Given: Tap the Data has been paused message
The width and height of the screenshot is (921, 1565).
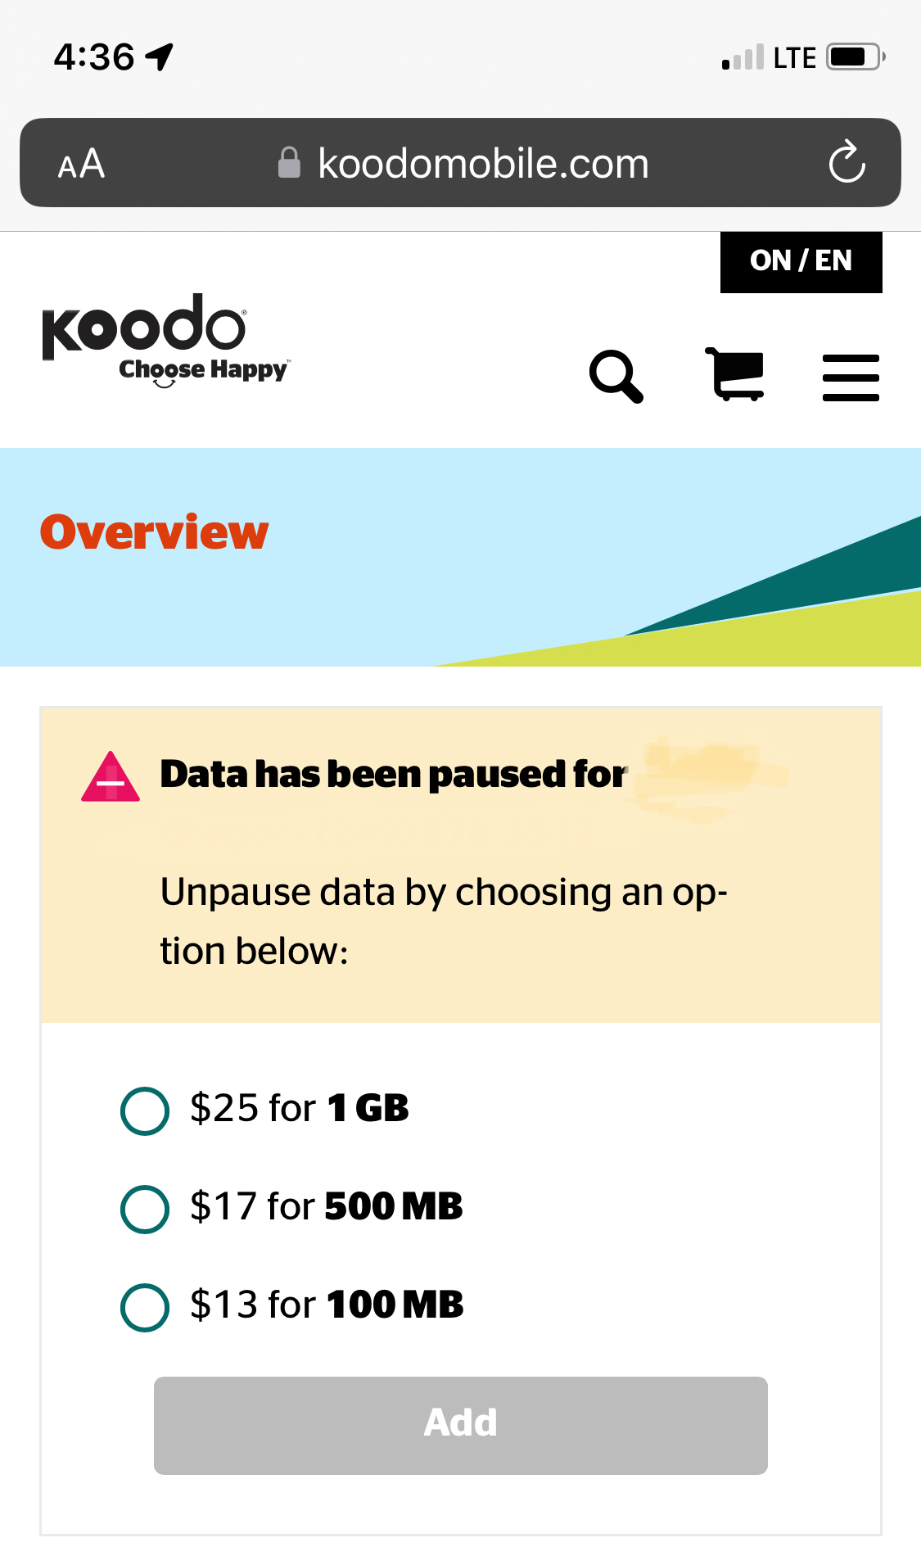Looking at the screenshot, I should (393, 775).
